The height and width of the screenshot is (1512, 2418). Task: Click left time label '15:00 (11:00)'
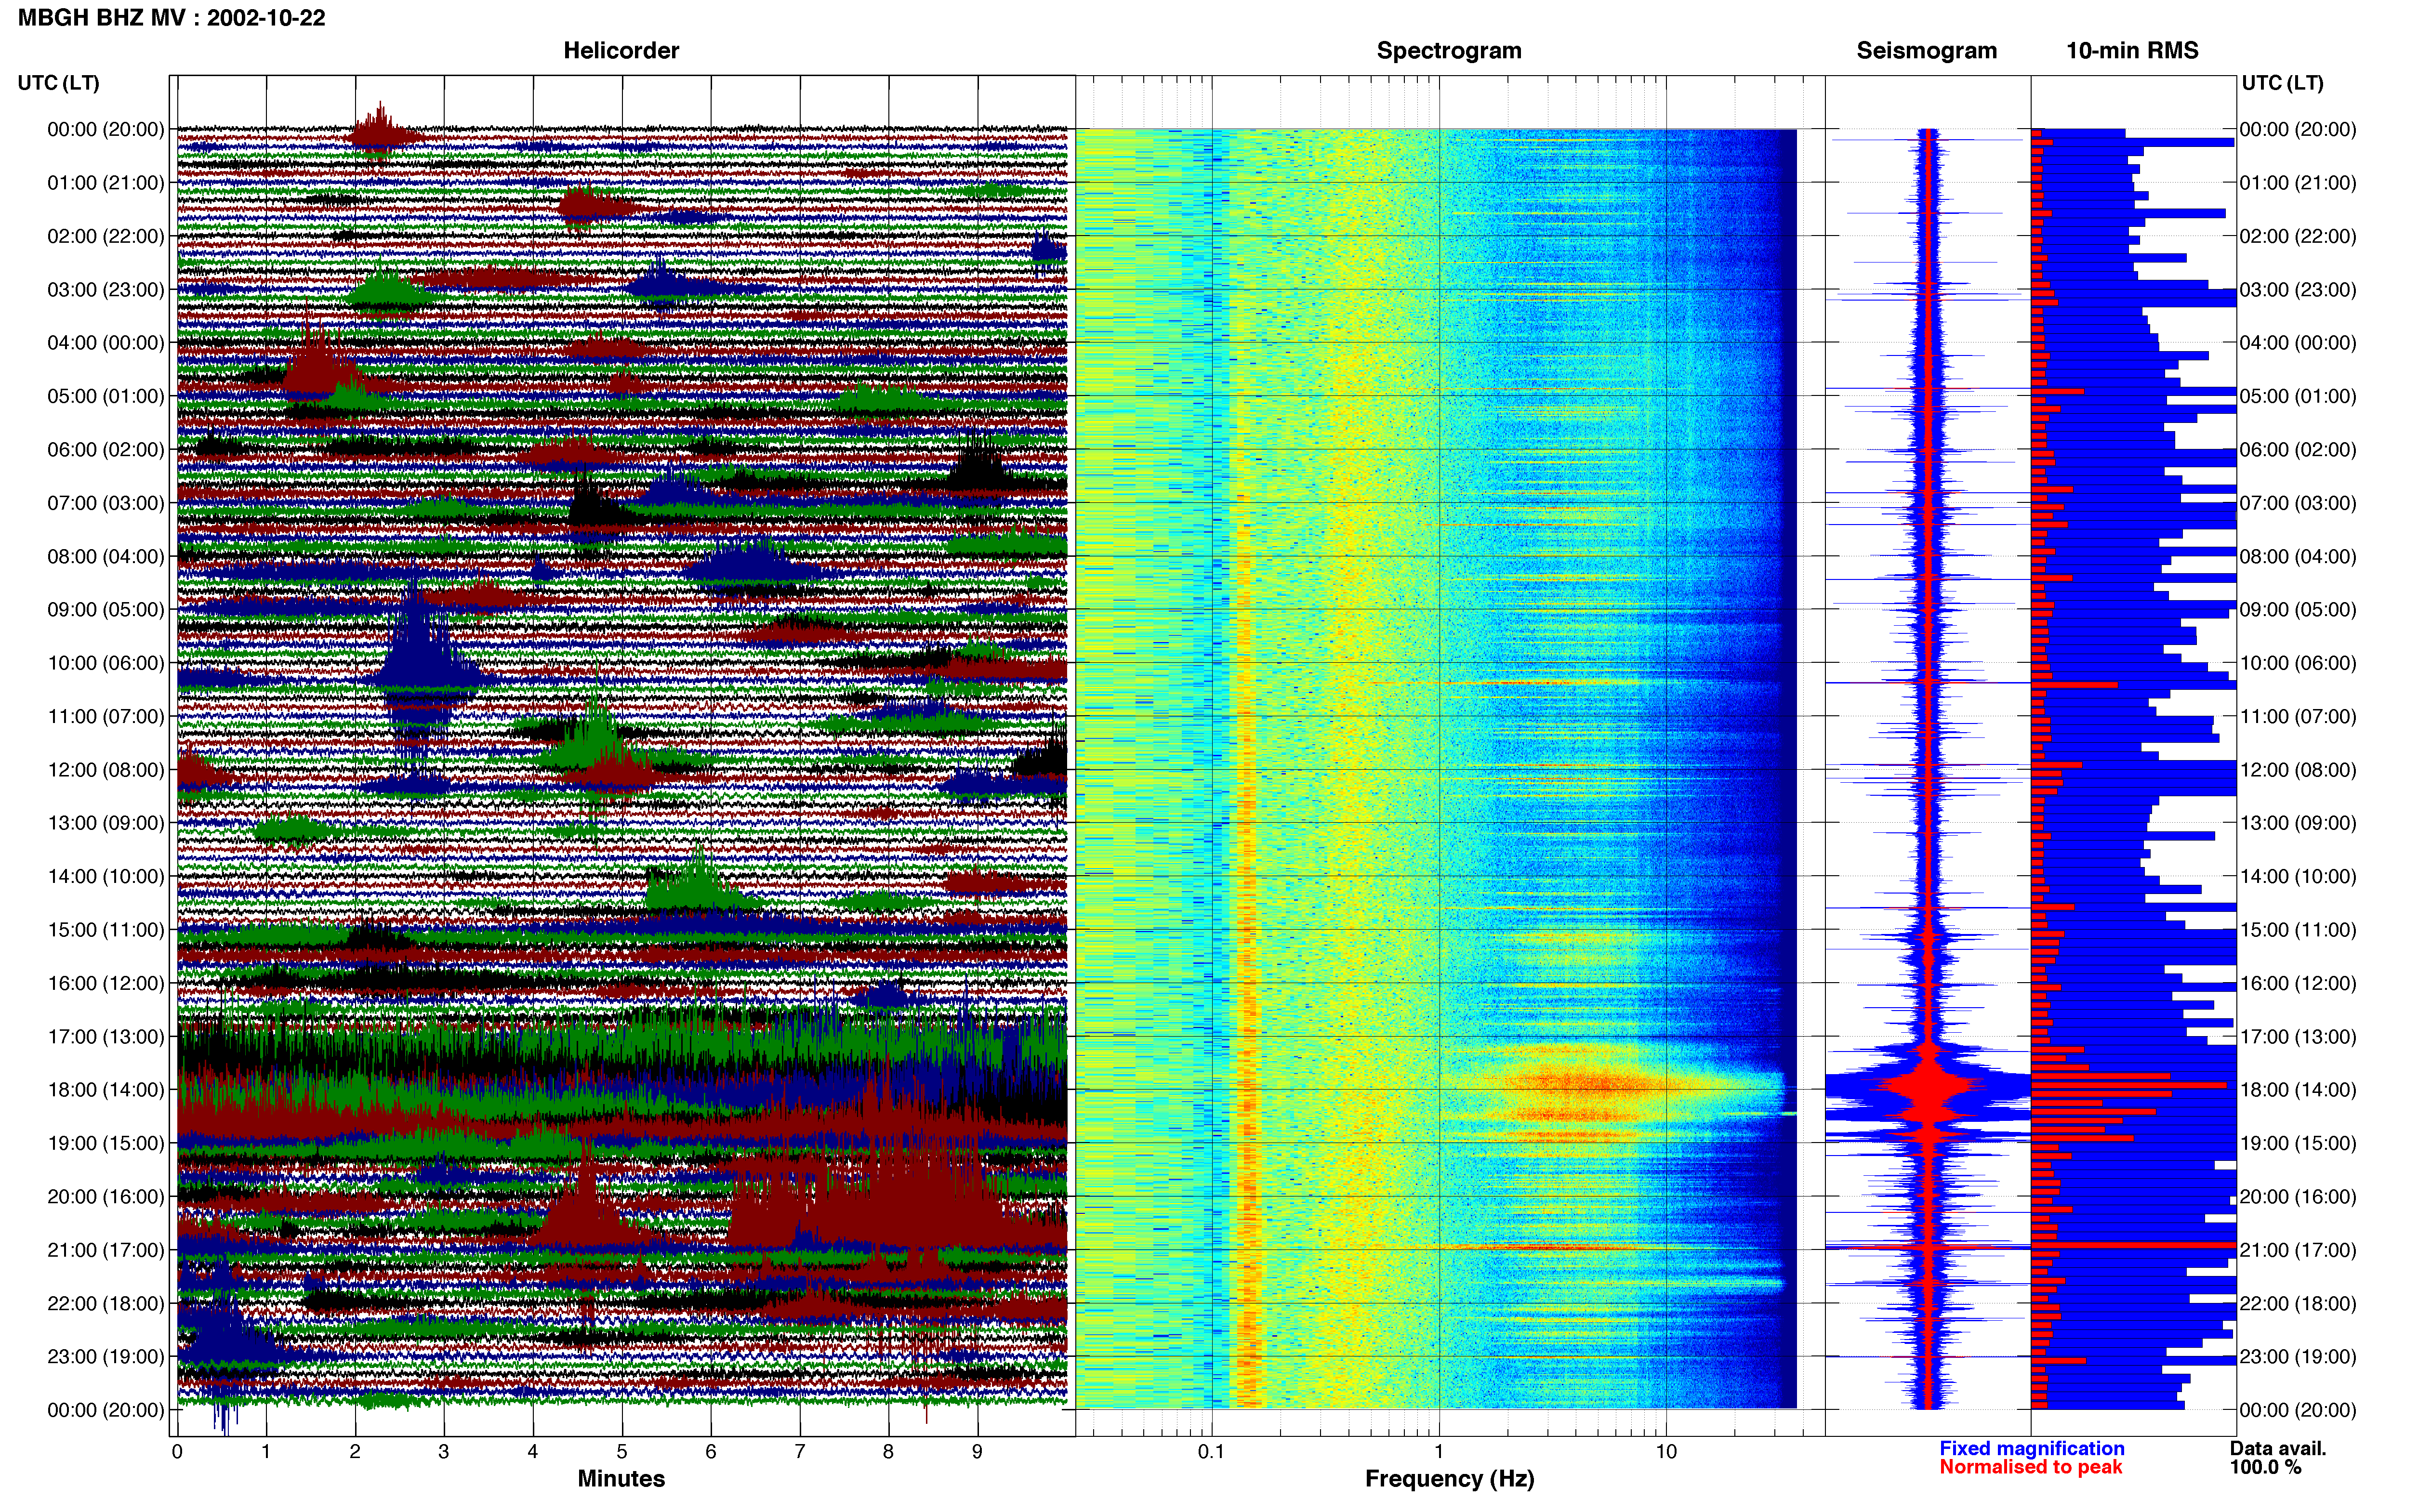click(x=106, y=929)
